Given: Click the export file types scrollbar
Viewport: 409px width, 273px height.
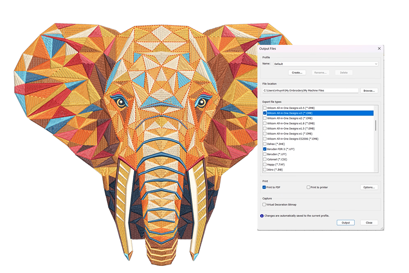Looking at the screenshot, I should click(x=376, y=126).
